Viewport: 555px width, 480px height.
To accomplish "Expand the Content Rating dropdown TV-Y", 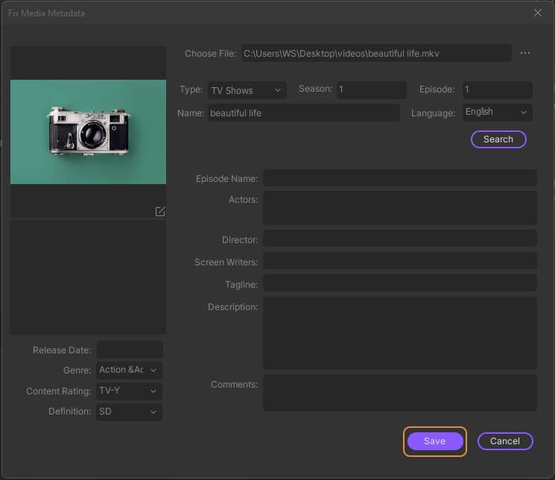I will click(129, 391).
